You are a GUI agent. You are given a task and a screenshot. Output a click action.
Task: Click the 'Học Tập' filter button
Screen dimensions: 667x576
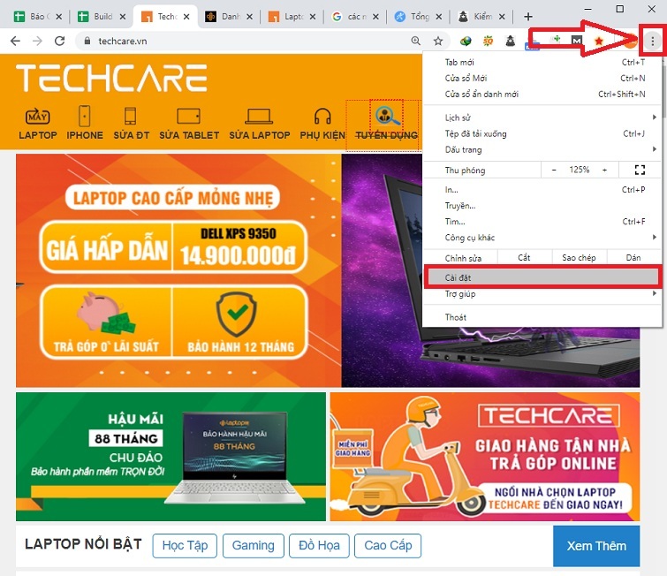coord(185,545)
